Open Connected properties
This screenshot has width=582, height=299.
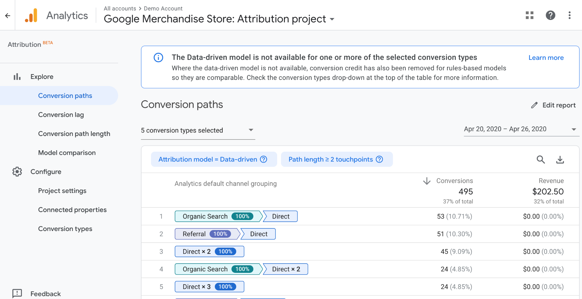point(72,210)
